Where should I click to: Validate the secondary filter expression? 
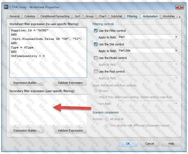point(70,131)
